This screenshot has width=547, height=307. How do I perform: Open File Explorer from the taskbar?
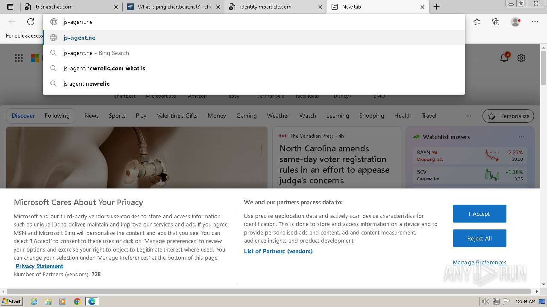(48, 301)
